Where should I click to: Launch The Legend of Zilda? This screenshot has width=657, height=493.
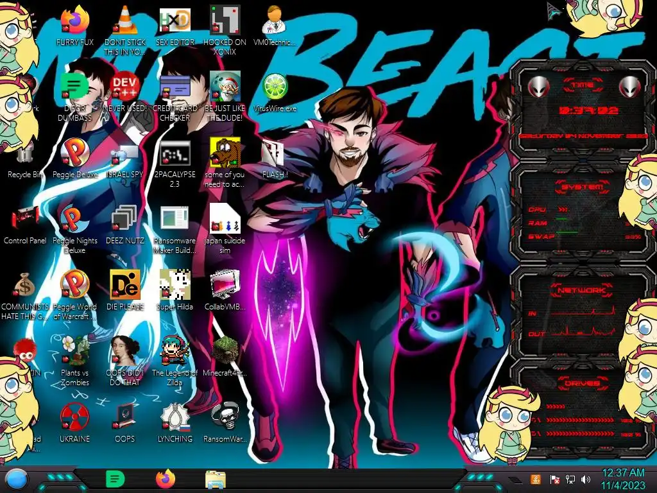click(x=175, y=352)
